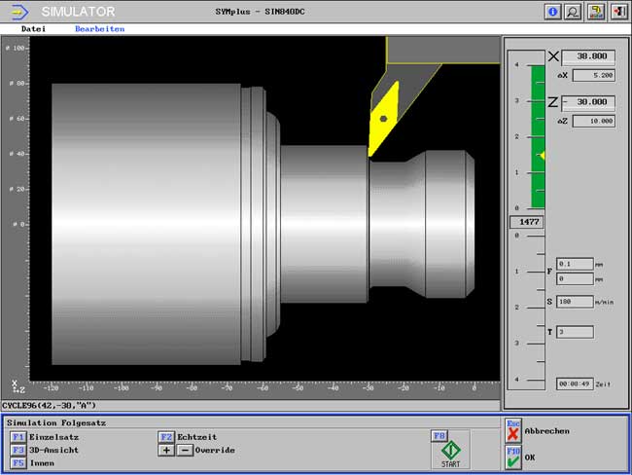Open the Bearbeiten menu
This screenshot has height=475, width=632.
(99, 29)
